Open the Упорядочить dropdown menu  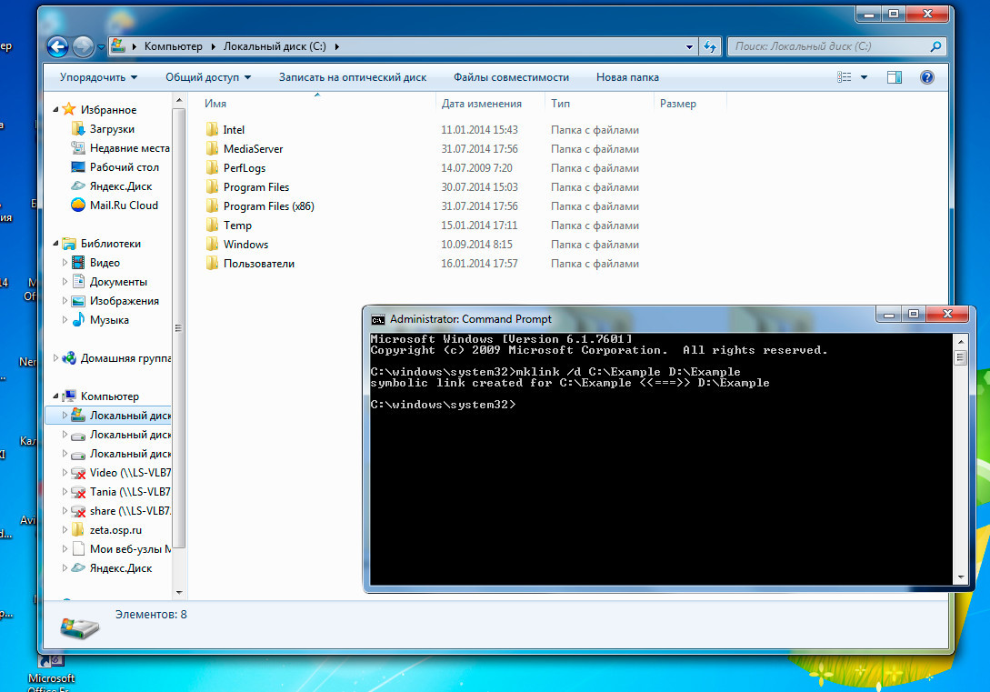pos(98,77)
